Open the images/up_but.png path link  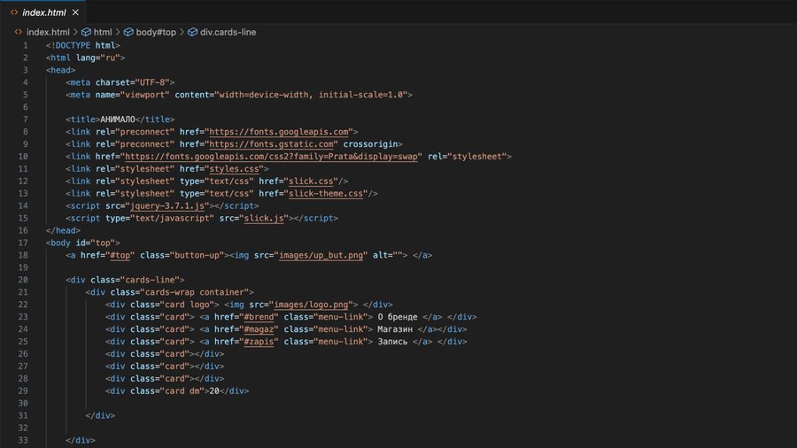tap(321, 256)
